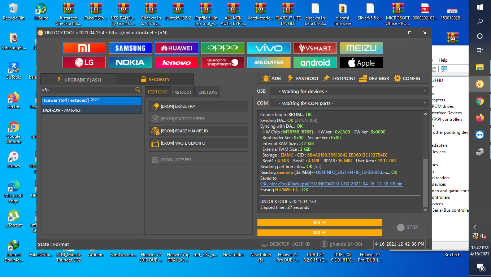Click the STOP button

(x=407, y=227)
